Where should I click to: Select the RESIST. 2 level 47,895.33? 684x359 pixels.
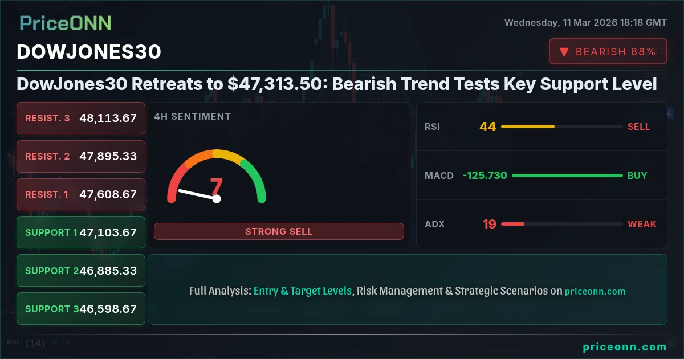point(81,156)
